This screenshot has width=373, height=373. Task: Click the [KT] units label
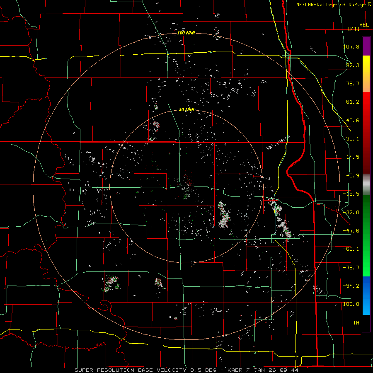(354, 29)
